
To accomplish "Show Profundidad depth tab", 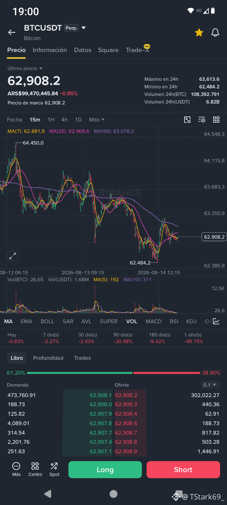I will coord(48,358).
